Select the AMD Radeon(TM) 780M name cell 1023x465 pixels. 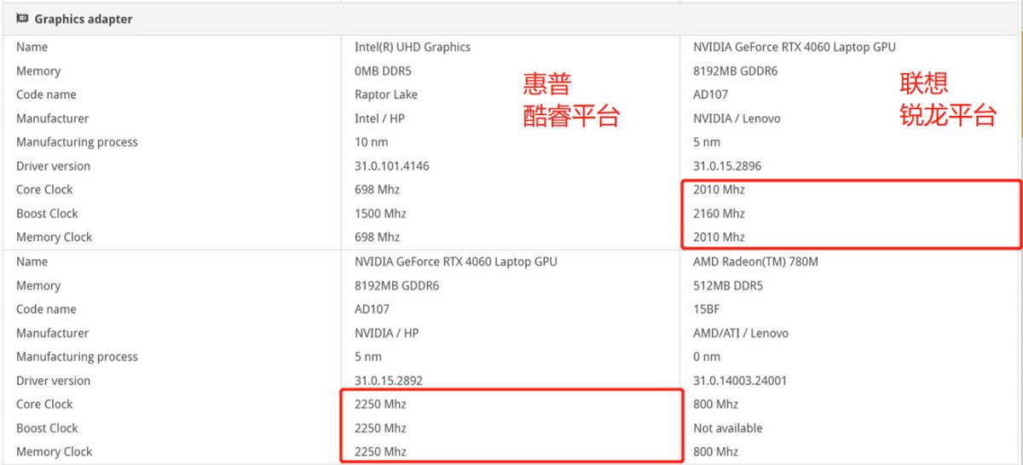[x=755, y=261]
